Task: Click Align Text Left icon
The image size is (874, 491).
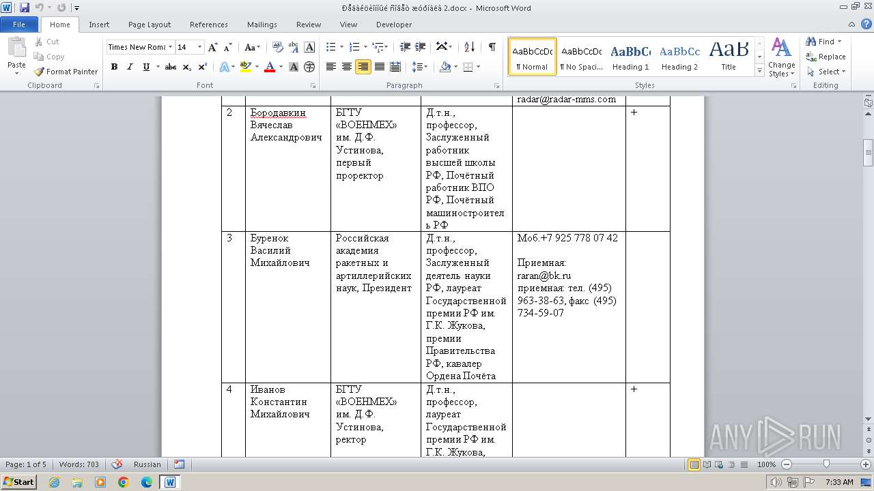Action: point(331,67)
